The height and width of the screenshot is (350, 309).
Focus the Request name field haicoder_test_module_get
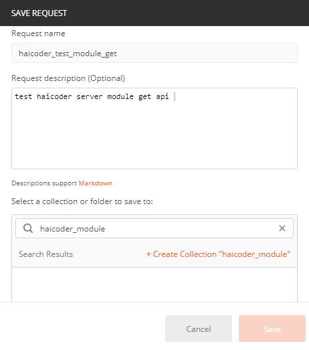[x=154, y=53]
